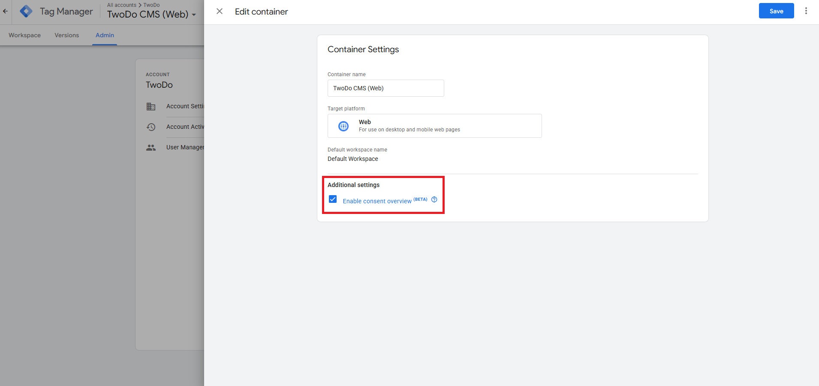819x386 pixels.
Task: Open the three-dot overflow menu
Action: tap(806, 11)
